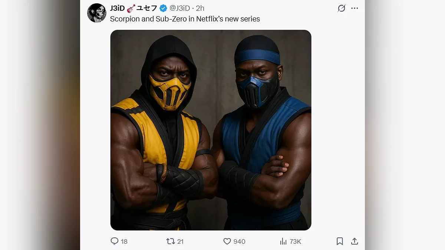Click the reply speech bubble icon

(x=115, y=241)
